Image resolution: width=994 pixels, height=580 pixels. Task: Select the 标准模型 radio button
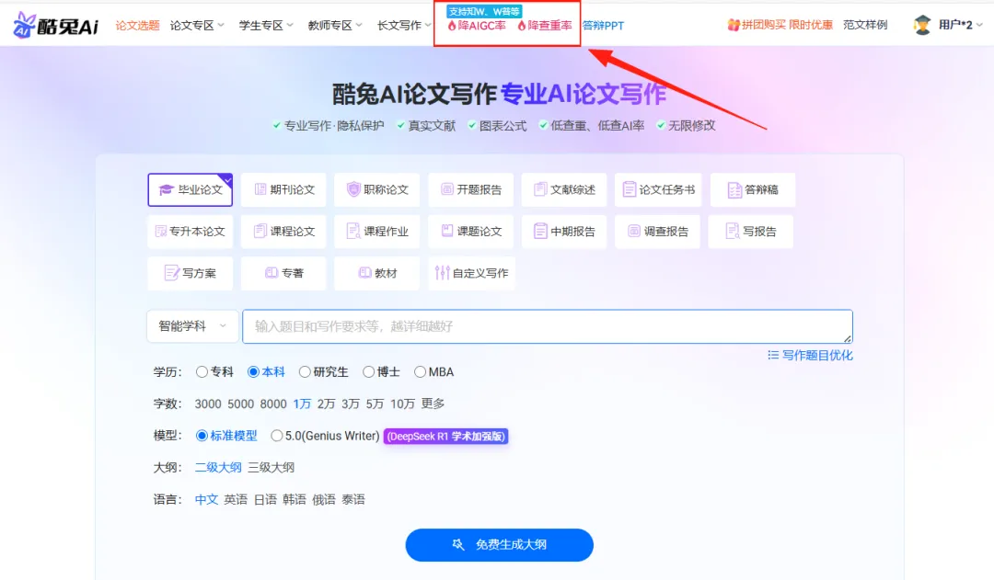click(202, 436)
